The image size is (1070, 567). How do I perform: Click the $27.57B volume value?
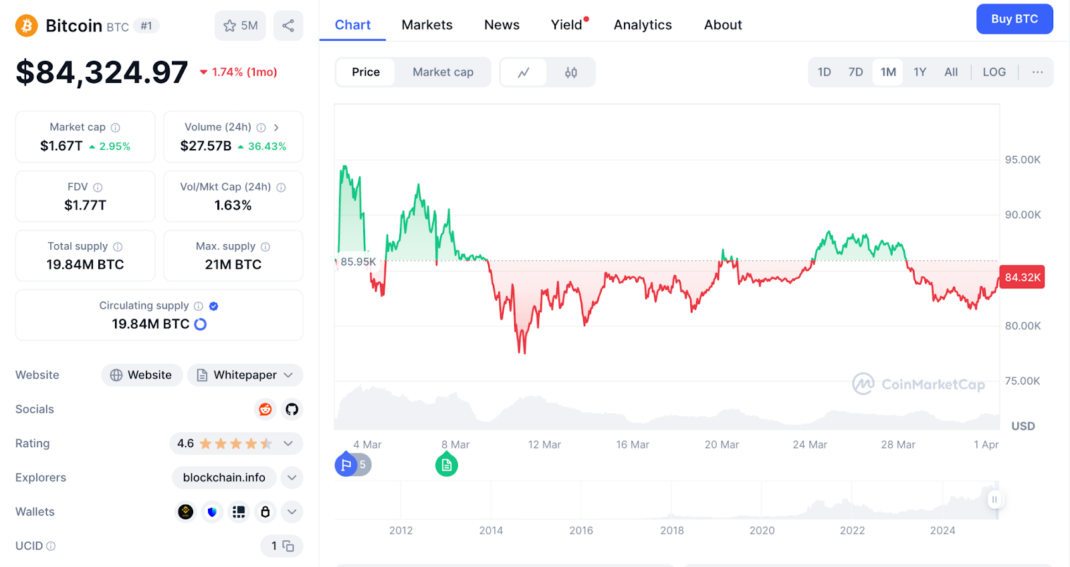(x=206, y=146)
